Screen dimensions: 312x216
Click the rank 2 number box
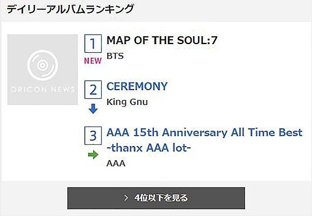(x=93, y=89)
